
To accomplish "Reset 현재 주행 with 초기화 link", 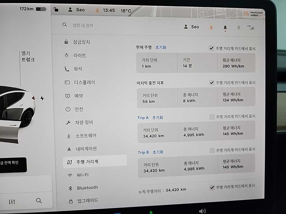I will 161,48.
